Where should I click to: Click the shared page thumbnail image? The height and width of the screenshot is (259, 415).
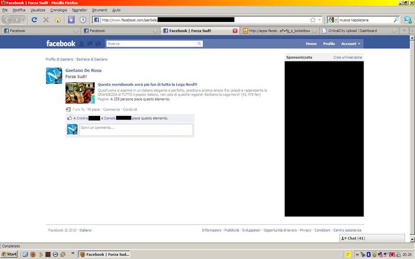click(80, 93)
